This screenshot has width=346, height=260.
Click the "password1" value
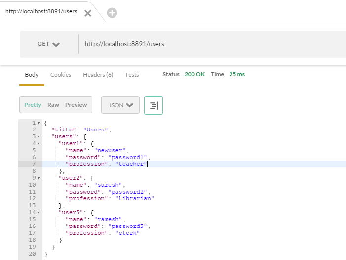[127, 157]
